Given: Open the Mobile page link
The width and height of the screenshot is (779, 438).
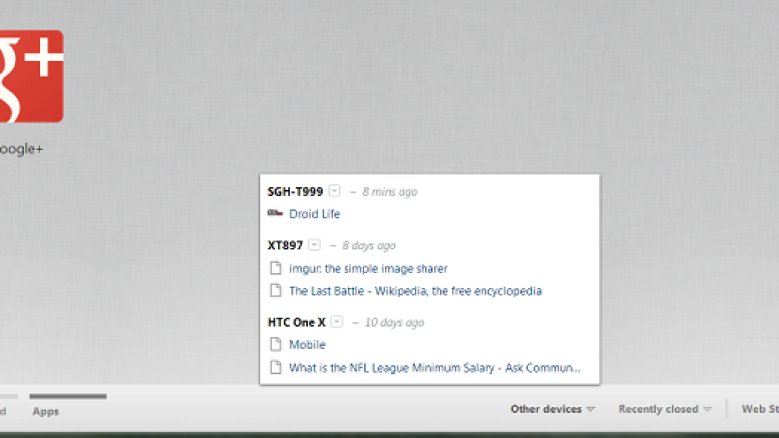Looking at the screenshot, I should point(308,345).
